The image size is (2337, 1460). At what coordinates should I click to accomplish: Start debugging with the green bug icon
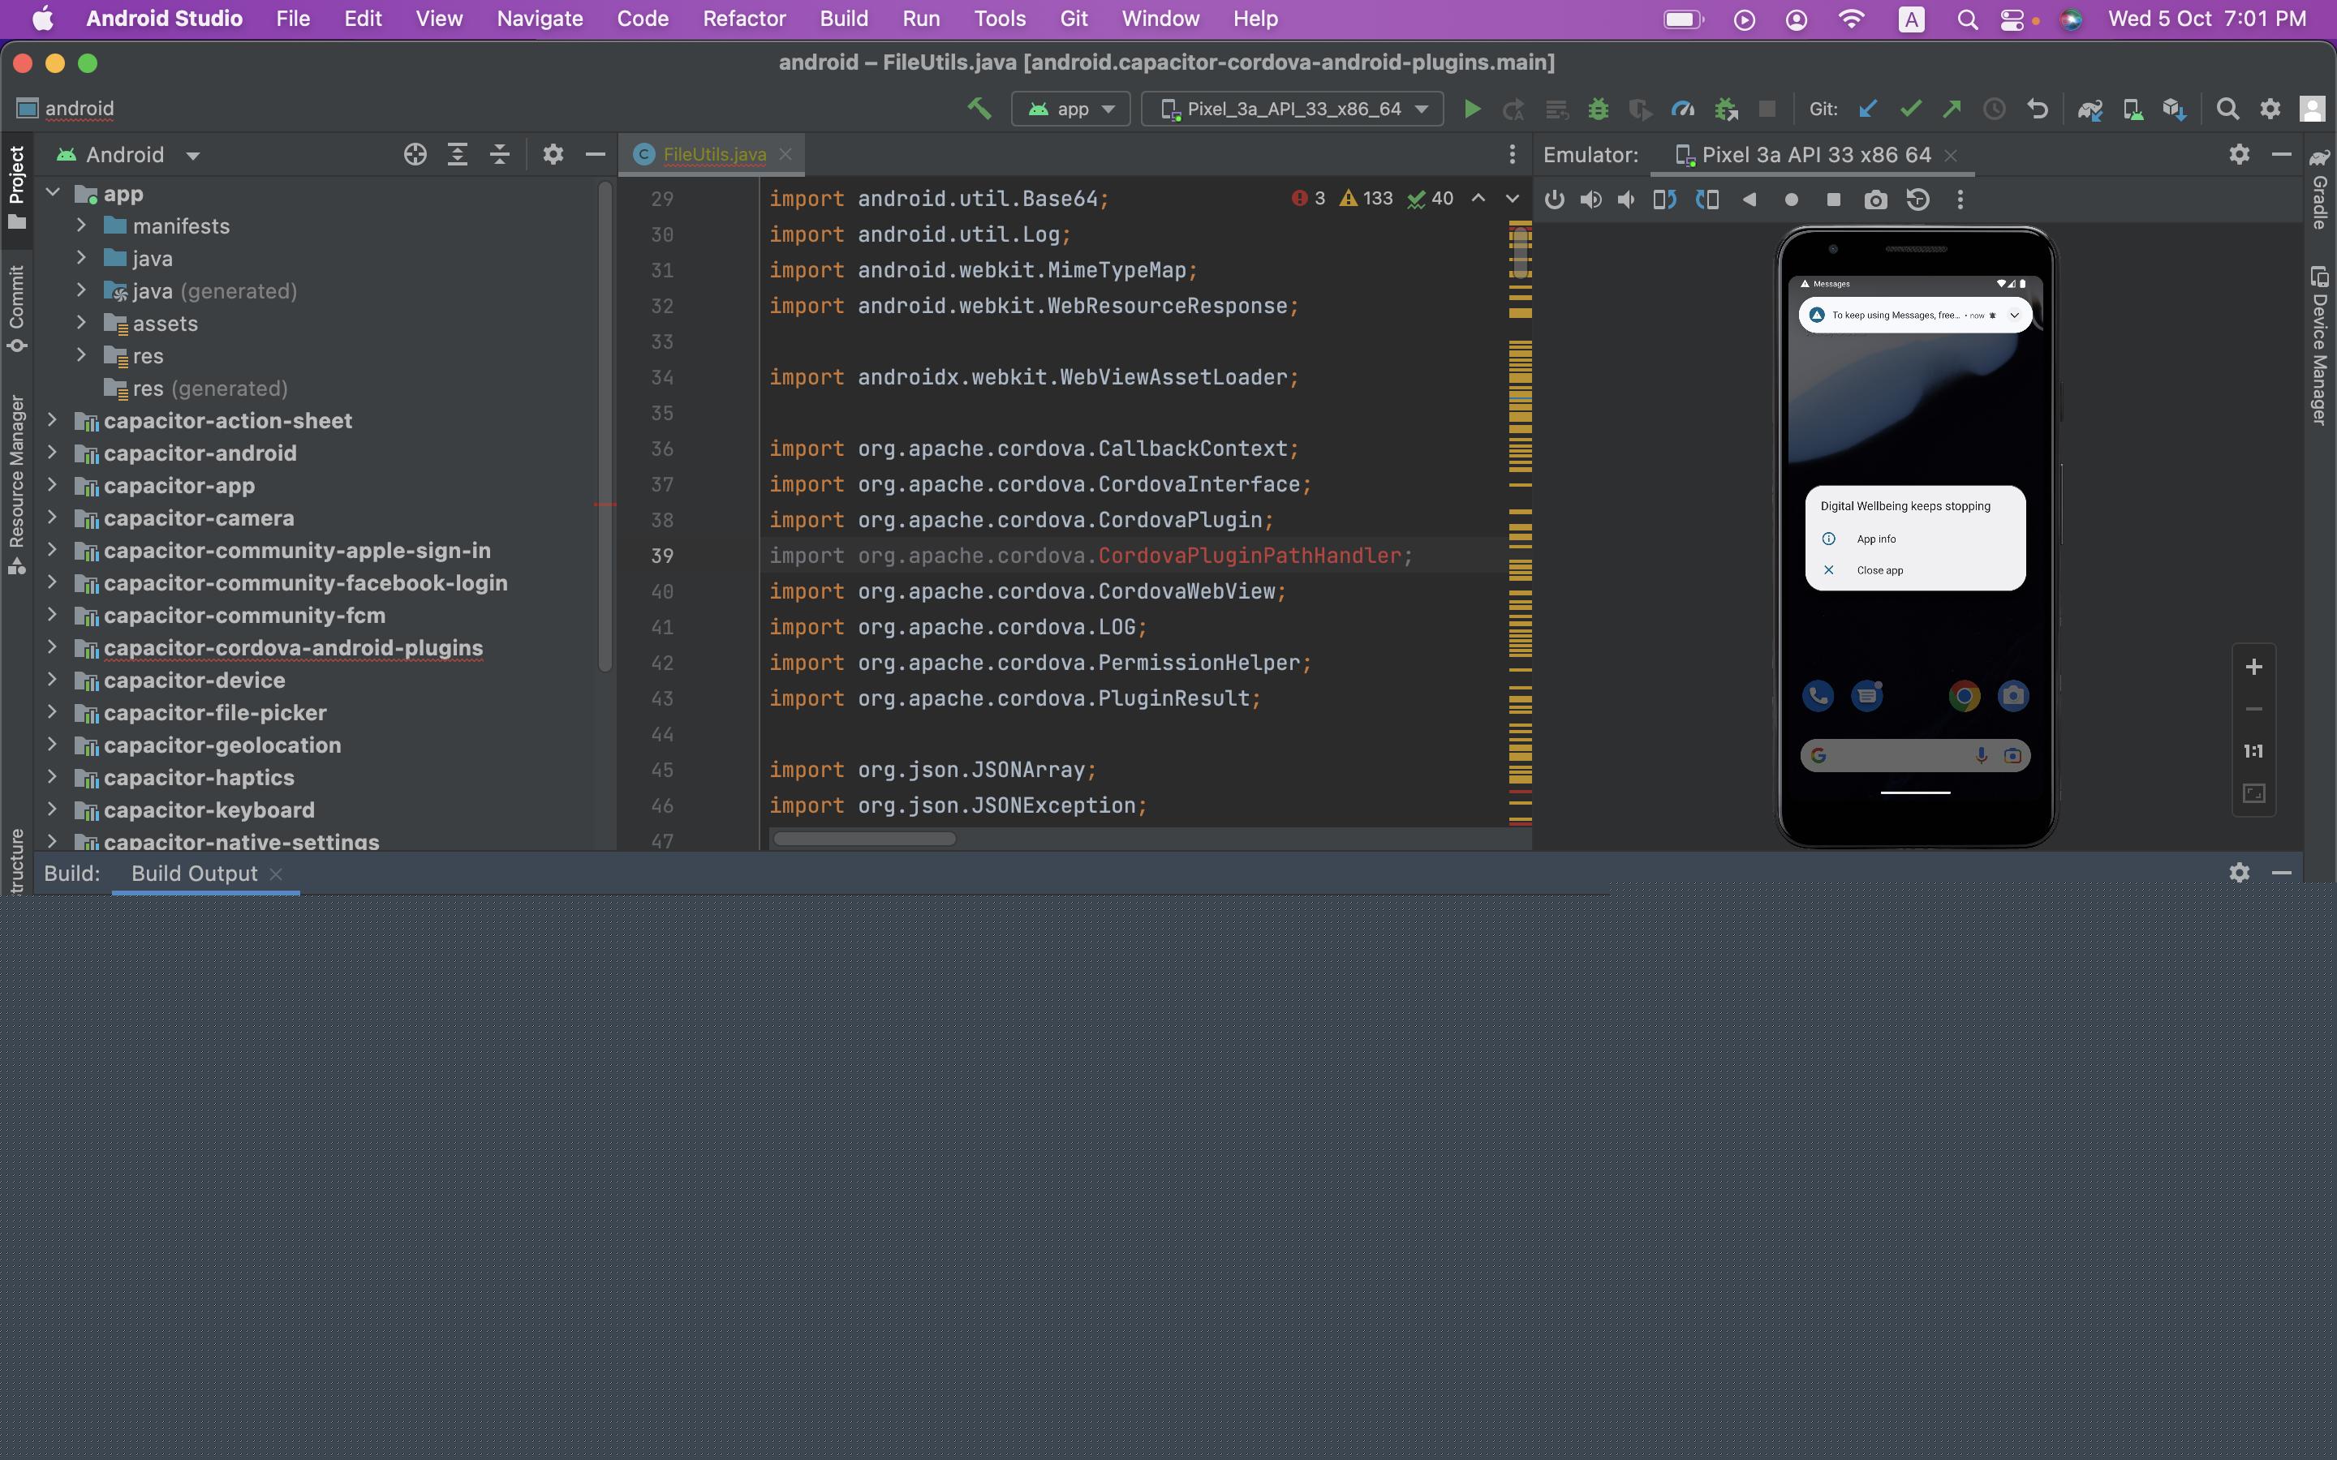coord(1599,109)
